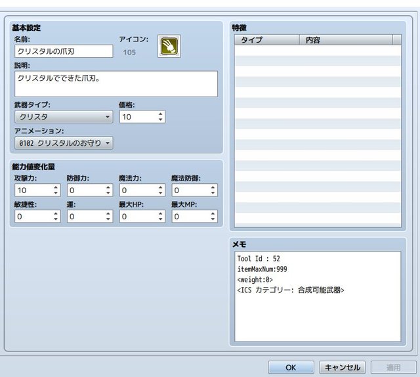The image size is (420, 377).
Task: Decrease 攻撃力 attack with down arrow
Action: (x=56, y=193)
